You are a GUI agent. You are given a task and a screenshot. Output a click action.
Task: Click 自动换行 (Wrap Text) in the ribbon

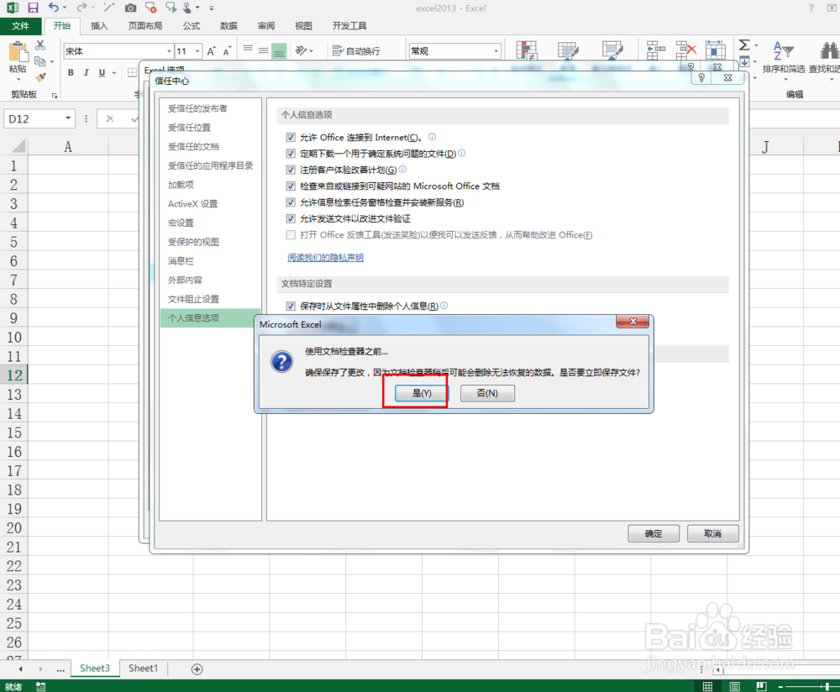pyautogui.click(x=359, y=51)
